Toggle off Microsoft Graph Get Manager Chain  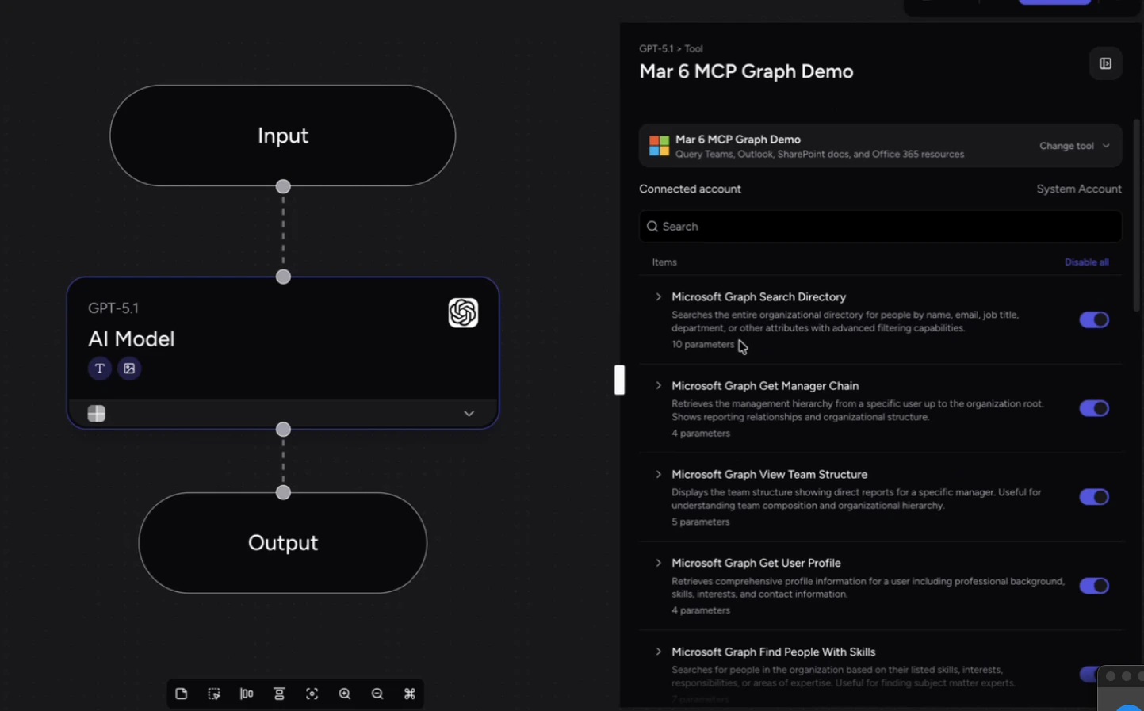point(1094,408)
